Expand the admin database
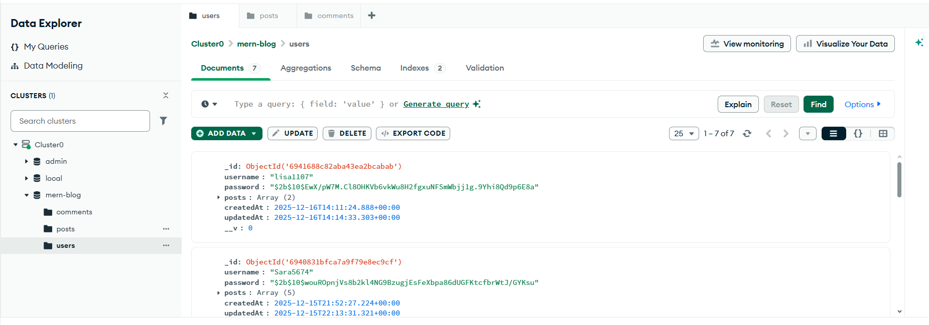This screenshot has width=929, height=325. 27,161
